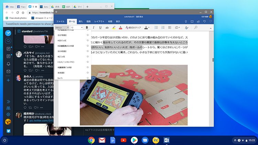Image resolution: width=258 pixels, height=145 pixels.
Task: Click the Nintendo Labo photo in document
Action: (x=133, y=95)
